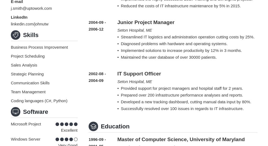Click the Master of Computer Science title
This screenshot has height=146, width=268.
click(181, 140)
